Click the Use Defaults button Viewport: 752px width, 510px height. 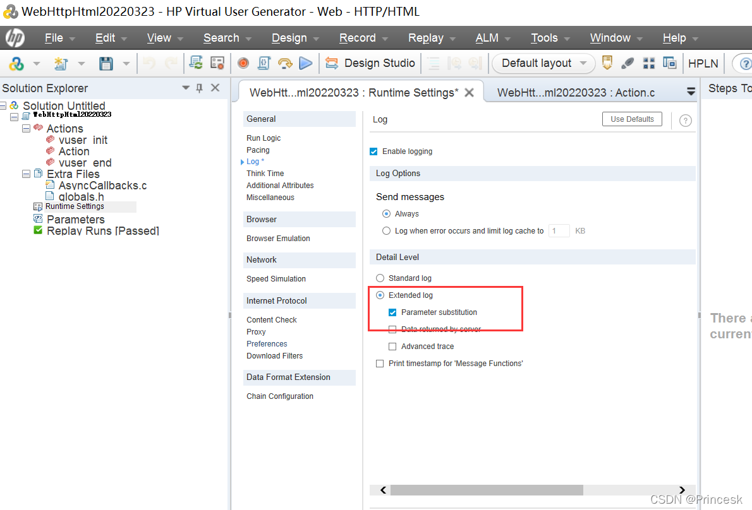(x=632, y=119)
